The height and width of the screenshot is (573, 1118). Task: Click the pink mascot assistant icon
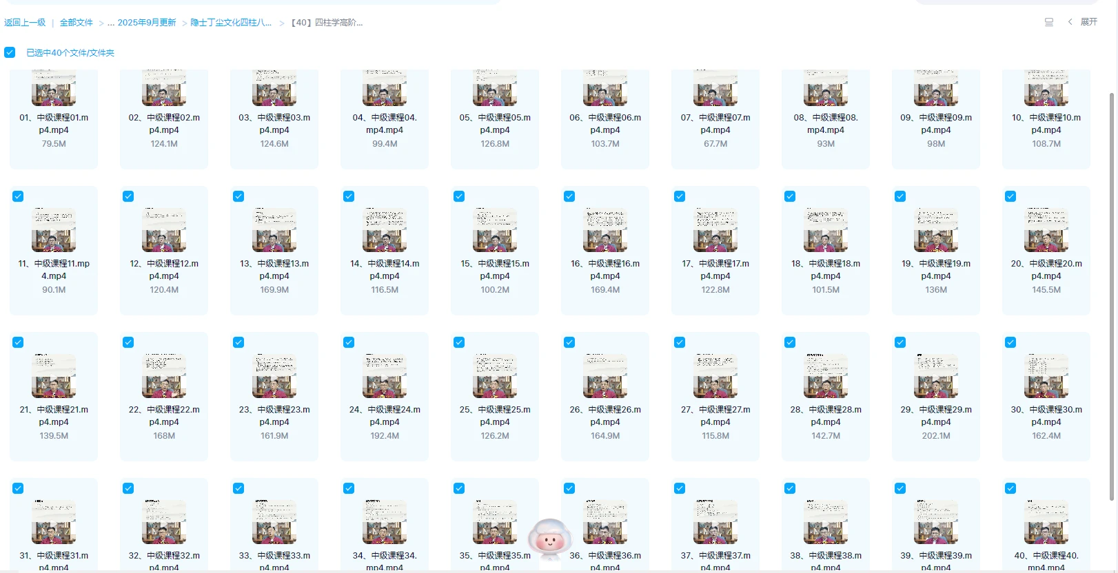click(x=549, y=539)
